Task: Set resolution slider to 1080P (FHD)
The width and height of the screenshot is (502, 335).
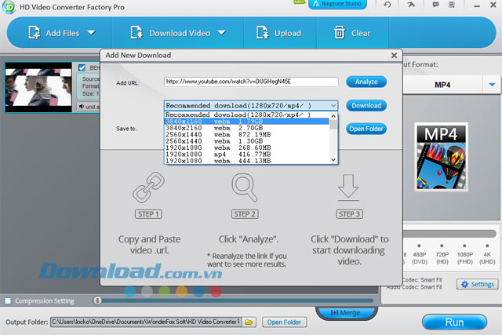Action: click(x=464, y=246)
